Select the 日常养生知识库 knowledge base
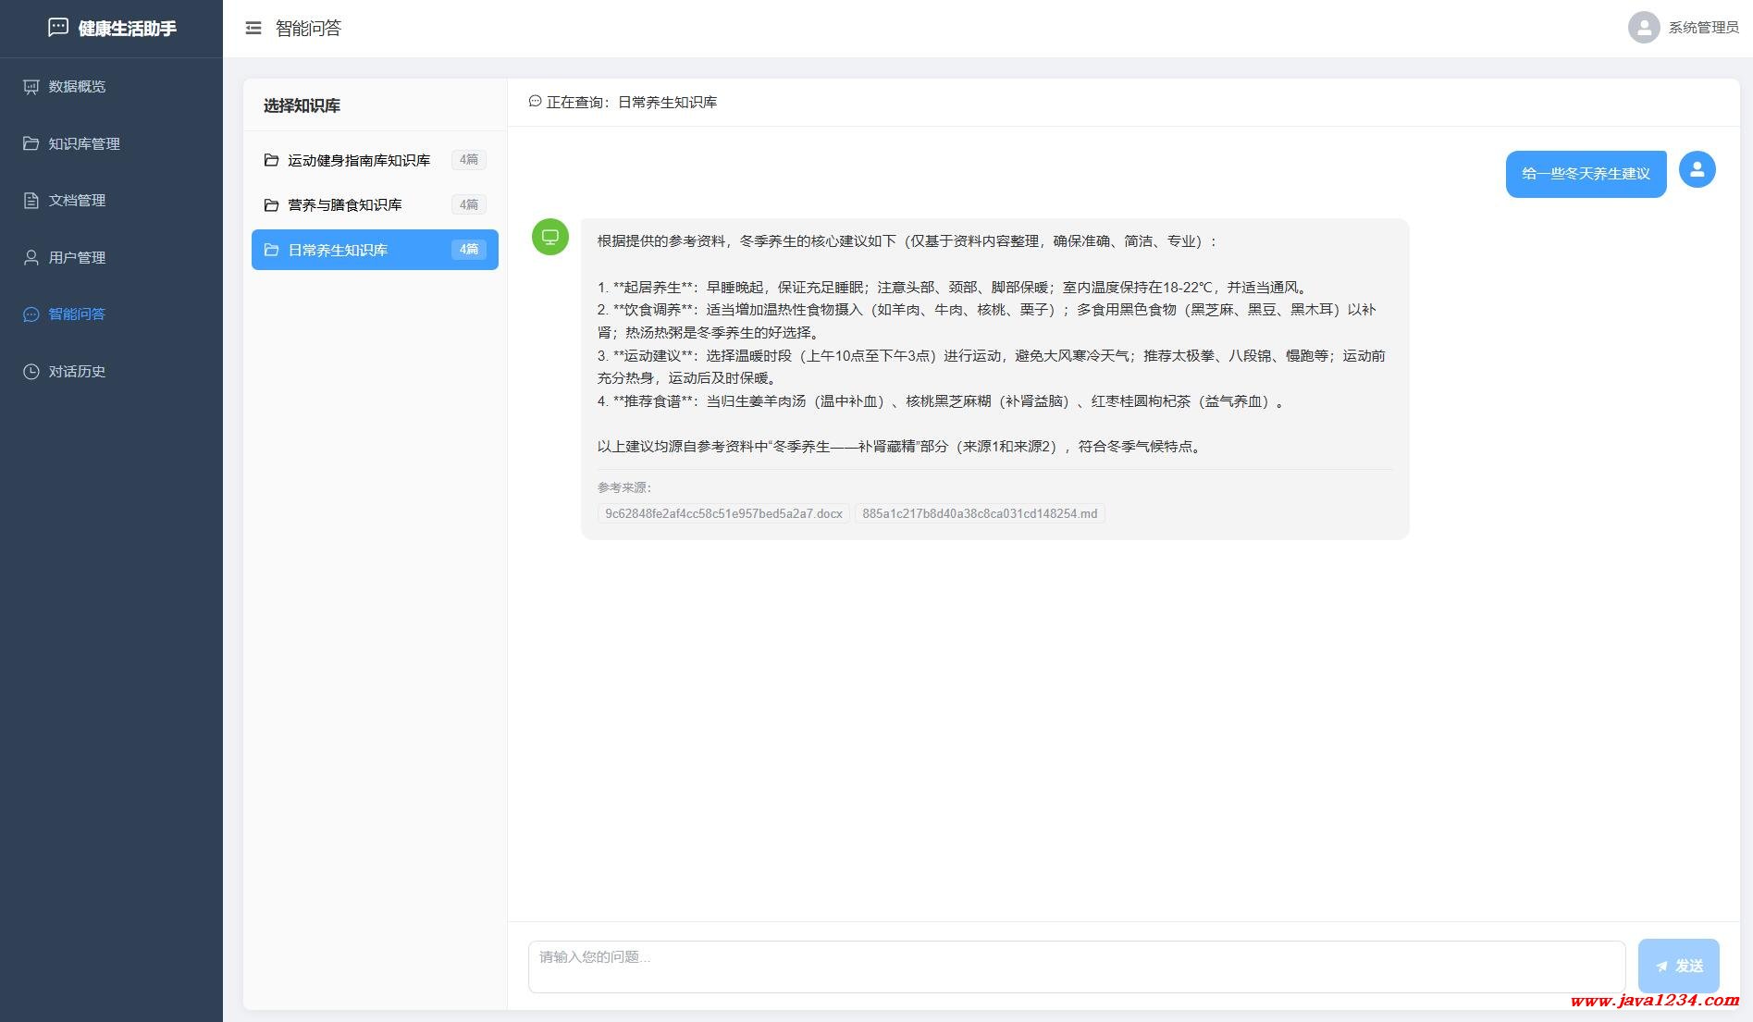The height and width of the screenshot is (1022, 1753). pyautogui.click(x=375, y=250)
